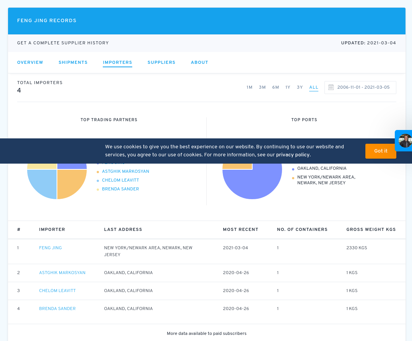This screenshot has width=412, height=341.
Task: Open Brenda Sander importer link in table
Action: [57, 309]
